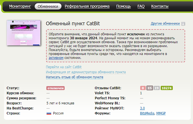The width and height of the screenshot is (193, 124).
Task: Open the MMGP forum link
Action: (161, 113)
